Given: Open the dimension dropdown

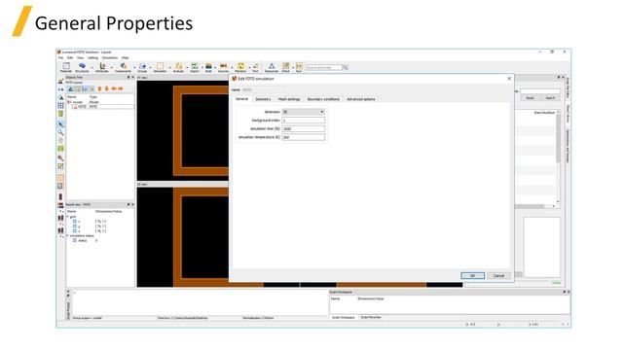Looking at the screenshot, I should pyautogui.click(x=303, y=112).
